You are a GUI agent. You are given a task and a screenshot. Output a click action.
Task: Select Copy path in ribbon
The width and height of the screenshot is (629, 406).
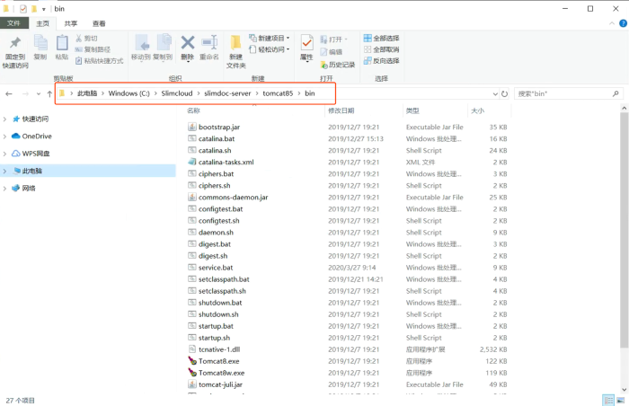click(93, 49)
